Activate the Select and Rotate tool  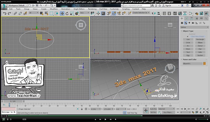coord(67,14)
